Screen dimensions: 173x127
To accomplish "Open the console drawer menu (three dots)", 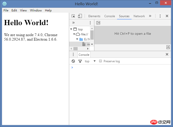I will [x=73, y=54].
